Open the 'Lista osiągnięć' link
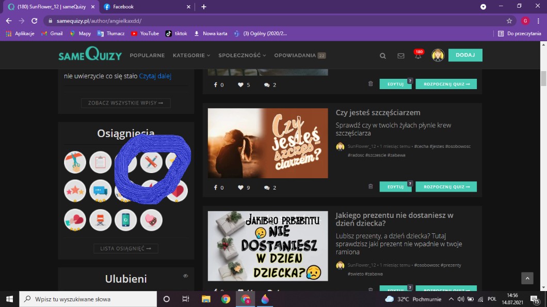The image size is (547, 307). pyautogui.click(x=126, y=249)
